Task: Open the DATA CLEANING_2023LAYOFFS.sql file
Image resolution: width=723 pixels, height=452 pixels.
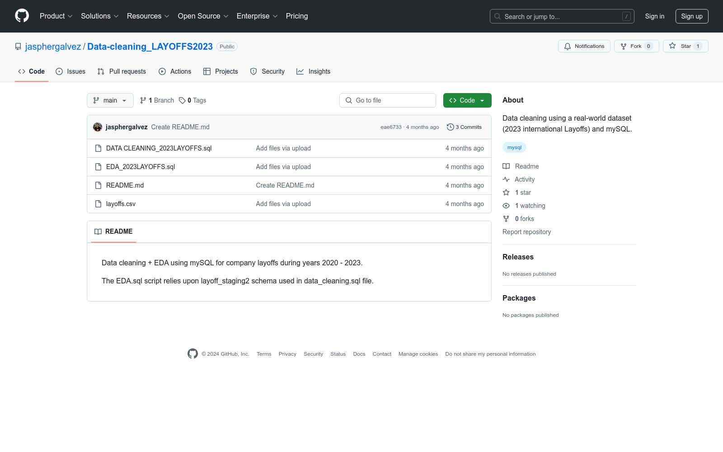Action: pyautogui.click(x=159, y=148)
